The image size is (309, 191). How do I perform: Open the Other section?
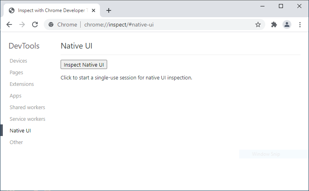pyautogui.click(x=16, y=142)
